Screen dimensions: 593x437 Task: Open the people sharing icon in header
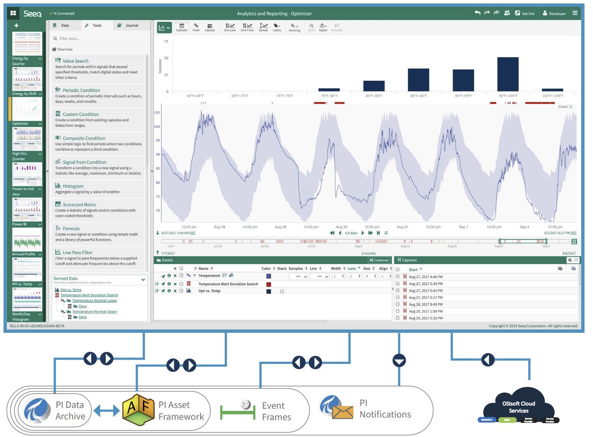[507, 13]
